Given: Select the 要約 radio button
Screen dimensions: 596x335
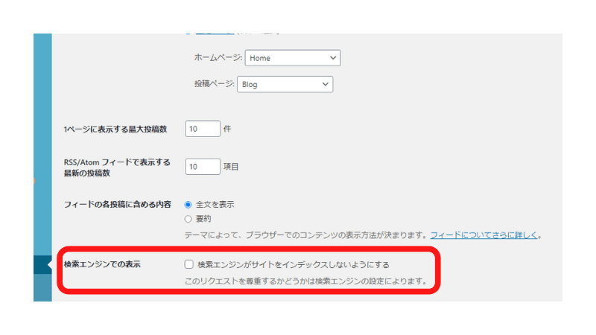Looking at the screenshot, I should [188, 219].
